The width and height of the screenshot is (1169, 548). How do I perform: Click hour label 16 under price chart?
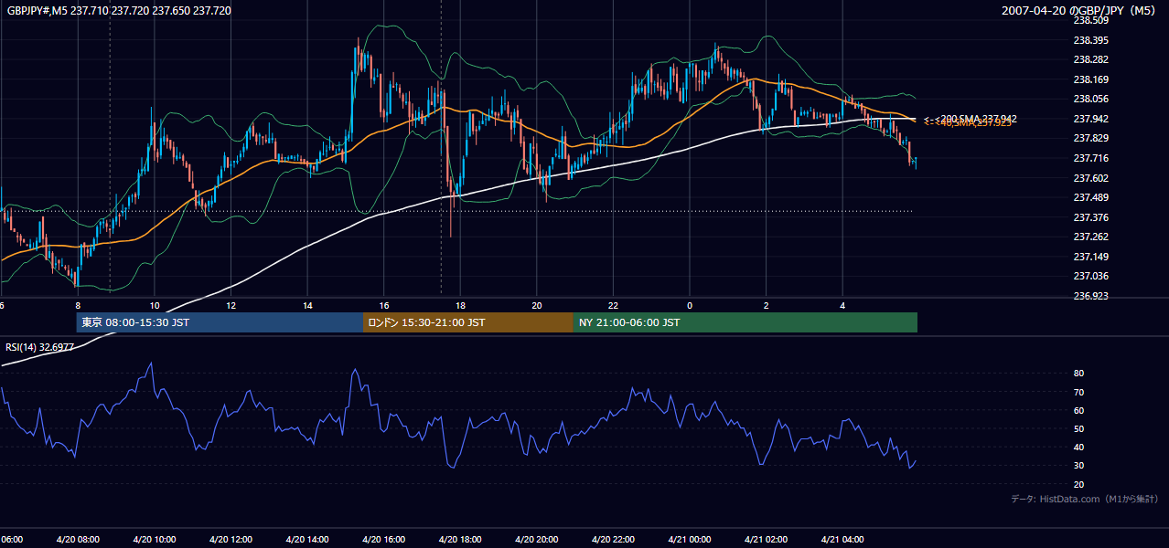[383, 306]
